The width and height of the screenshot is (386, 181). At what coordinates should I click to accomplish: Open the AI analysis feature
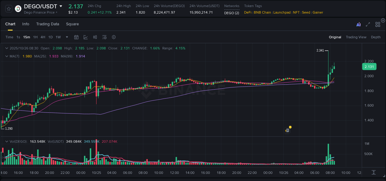[x=358, y=24]
